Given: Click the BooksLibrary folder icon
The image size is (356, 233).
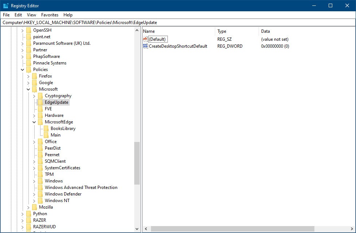Looking at the screenshot, I should [x=46, y=129].
